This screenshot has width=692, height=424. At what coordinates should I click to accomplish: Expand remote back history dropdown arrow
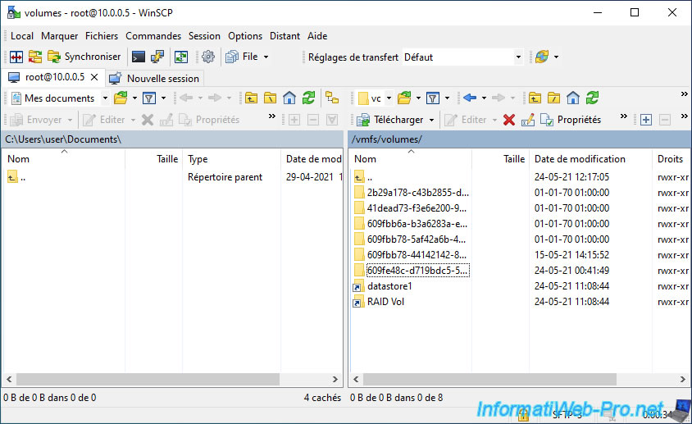point(484,98)
